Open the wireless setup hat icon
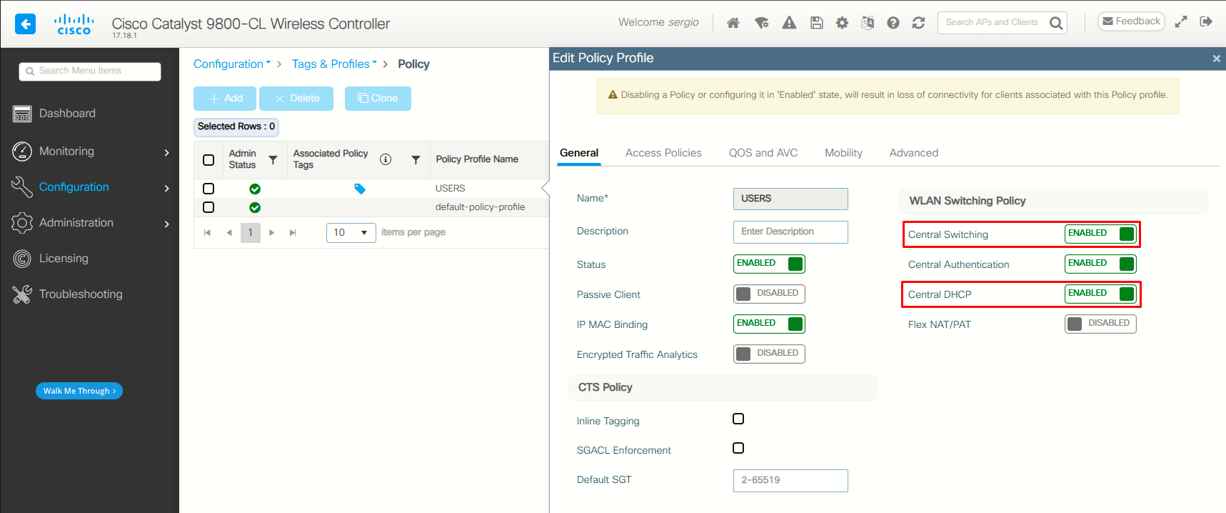Image resolution: width=1226 pixels, height=513 pixels. click(x=762, y=23)
